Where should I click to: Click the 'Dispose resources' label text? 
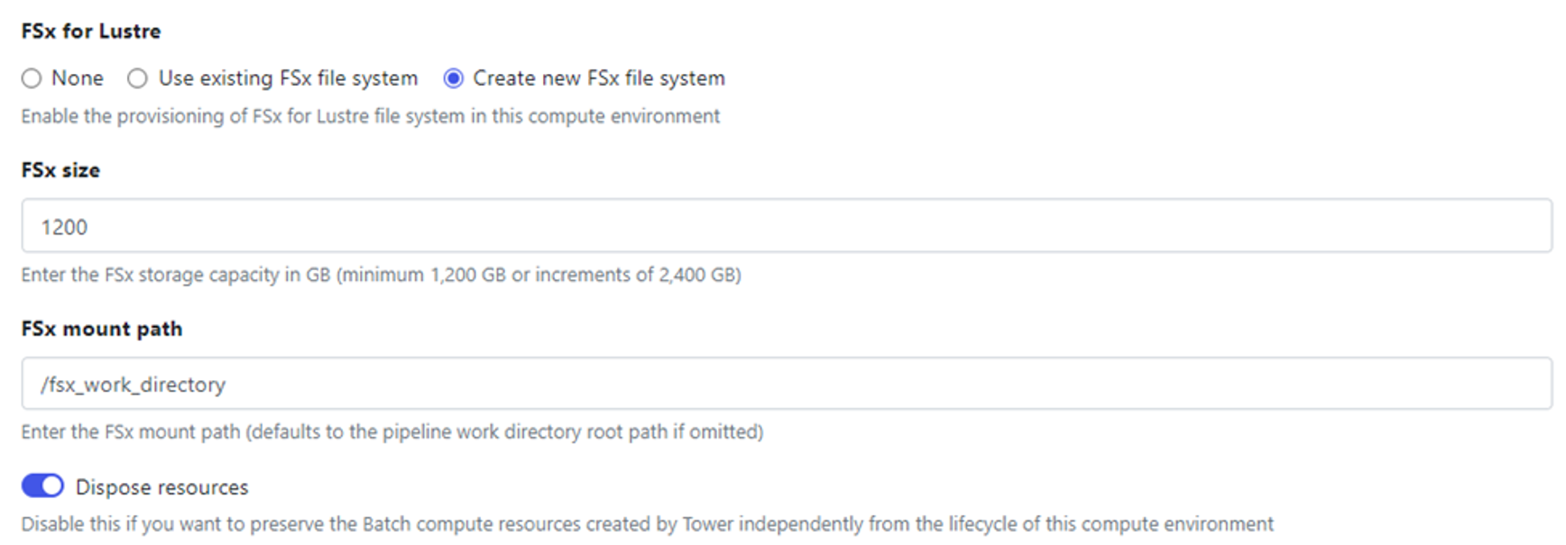tap(162, 487)
